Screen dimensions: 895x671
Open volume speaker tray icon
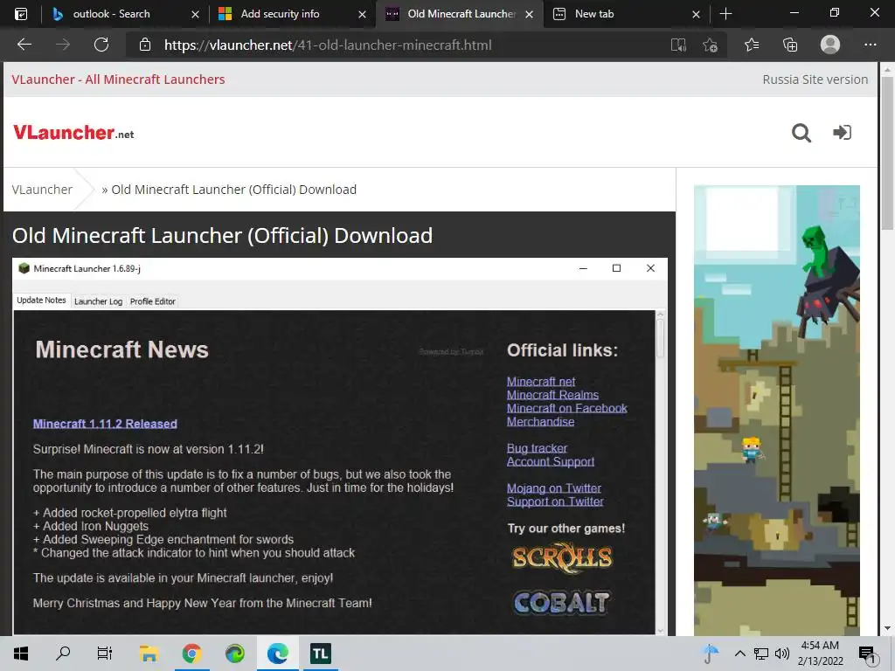[x=782, y=654]
